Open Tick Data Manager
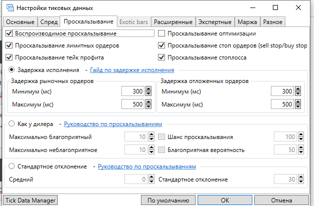Viewport: 314px width, 206px height. coord(31,200)
